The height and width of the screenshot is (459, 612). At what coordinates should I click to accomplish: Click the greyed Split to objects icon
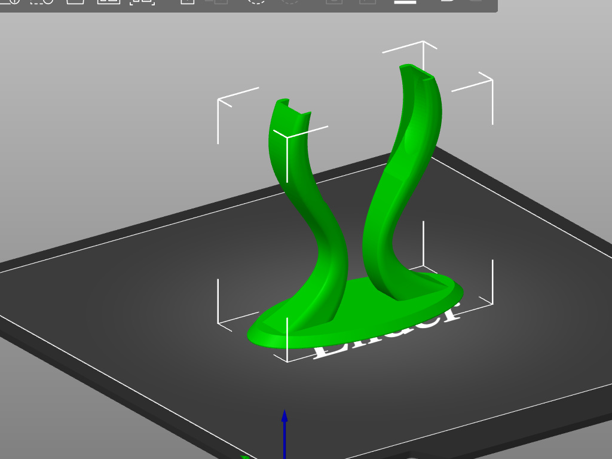click(334, 1)
